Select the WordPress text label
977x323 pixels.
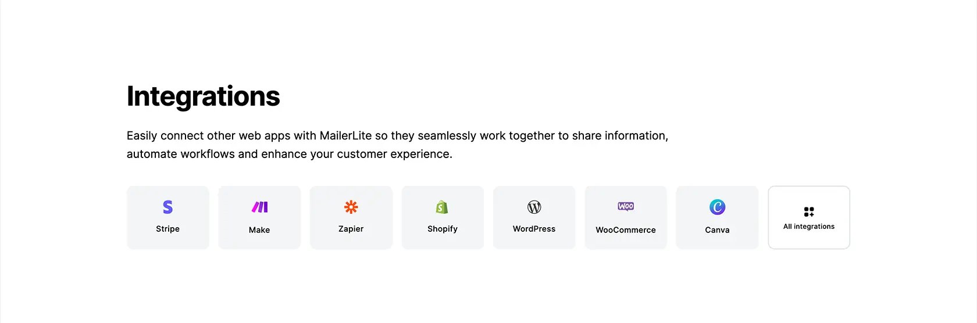(x=534, y=229)
